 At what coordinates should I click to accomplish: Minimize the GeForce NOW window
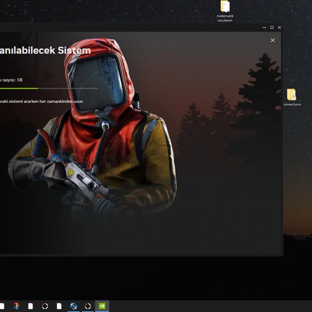pyautogui.click(x=264, y=28)
